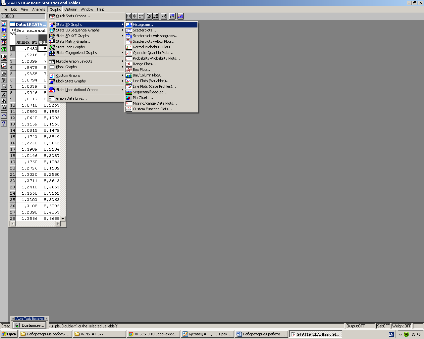Open Normal Probability Plots…
424x339 pixels.
click(x=161, y=47)
